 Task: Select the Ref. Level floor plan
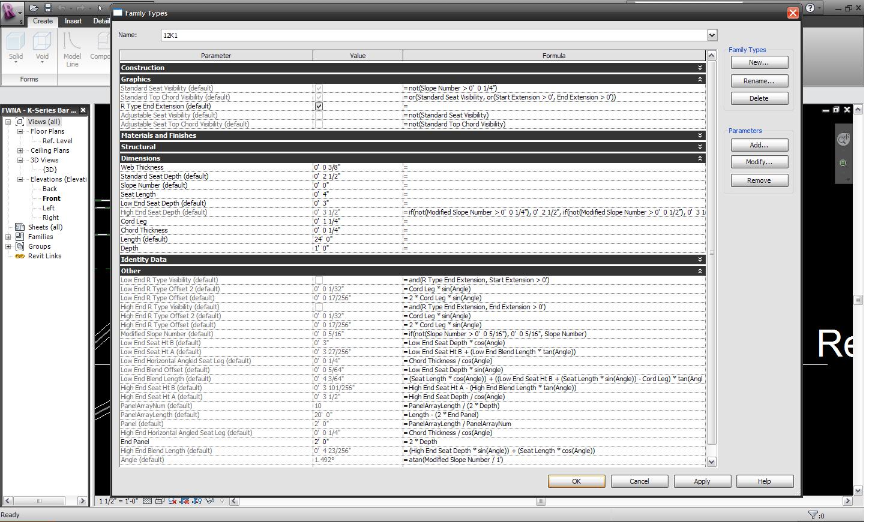58,141
